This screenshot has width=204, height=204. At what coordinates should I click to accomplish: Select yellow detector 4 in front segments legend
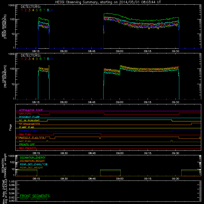coord(33,10)
